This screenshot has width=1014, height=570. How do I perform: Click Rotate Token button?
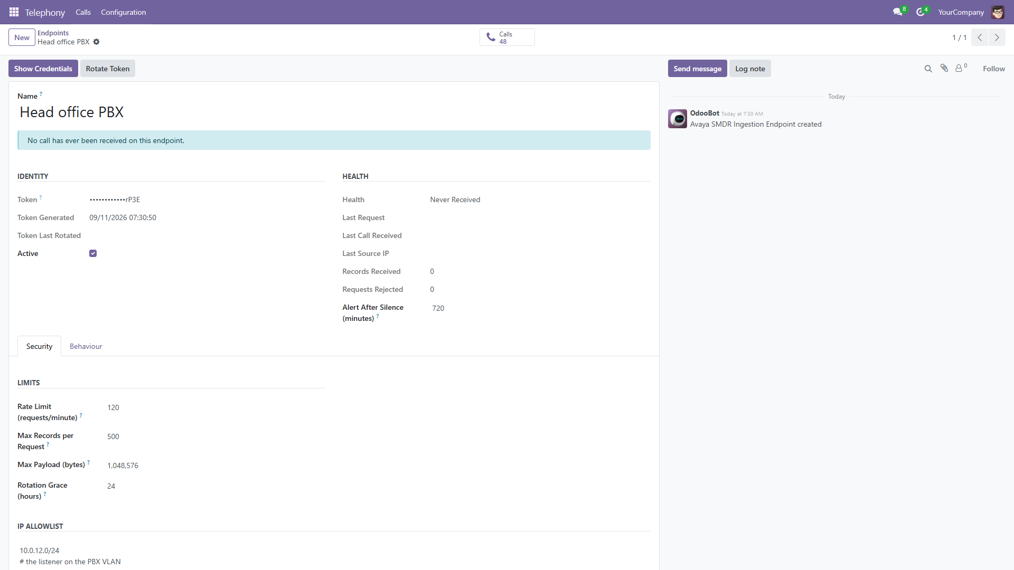tap(108, 69)
